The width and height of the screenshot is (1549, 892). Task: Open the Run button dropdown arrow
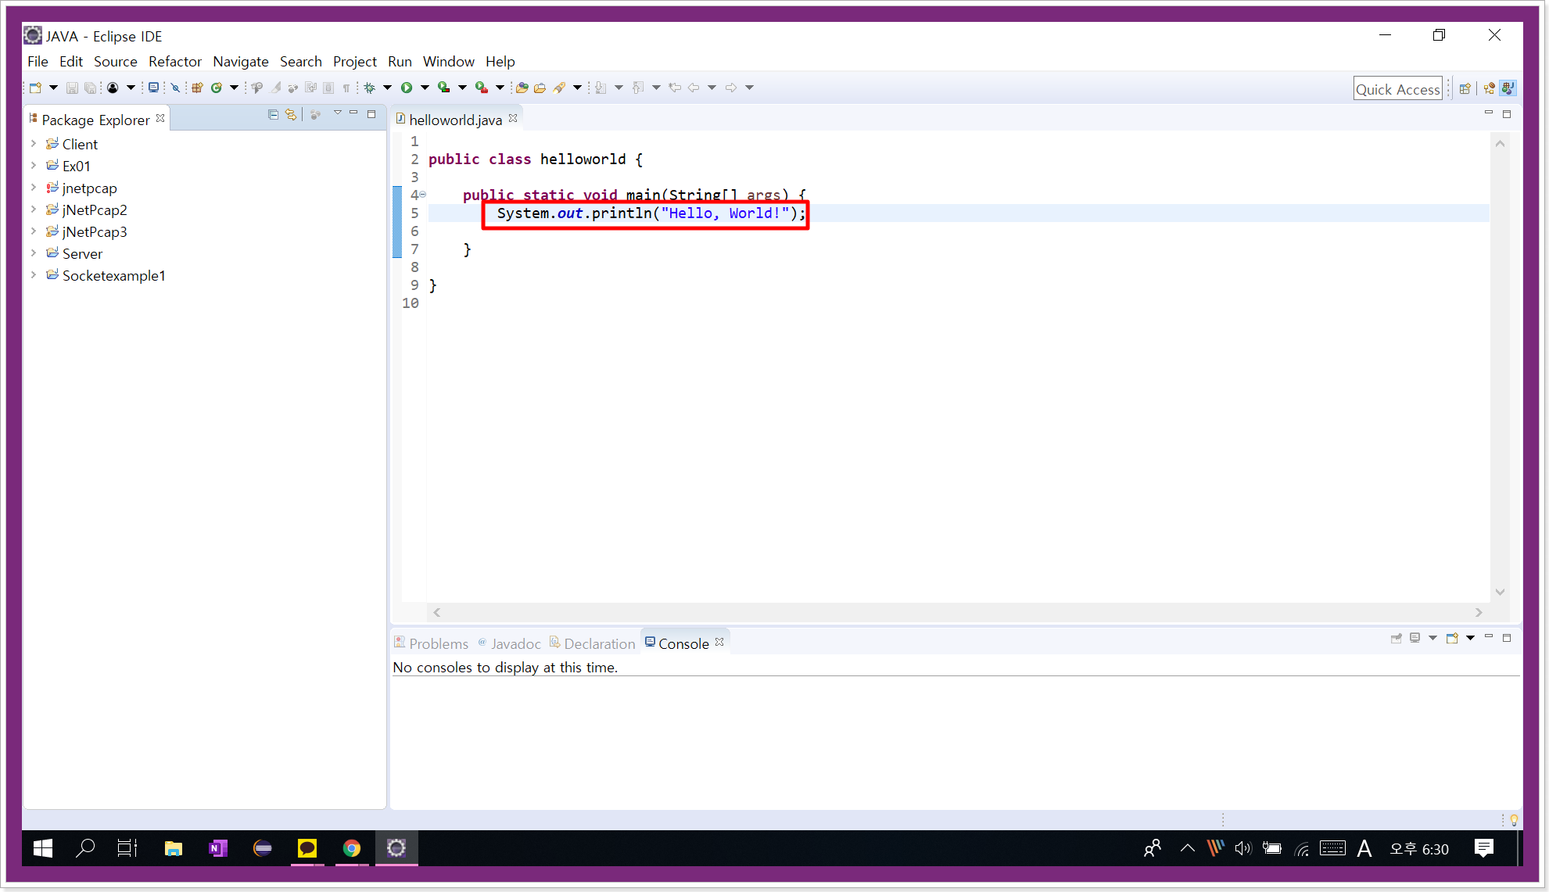425,88
